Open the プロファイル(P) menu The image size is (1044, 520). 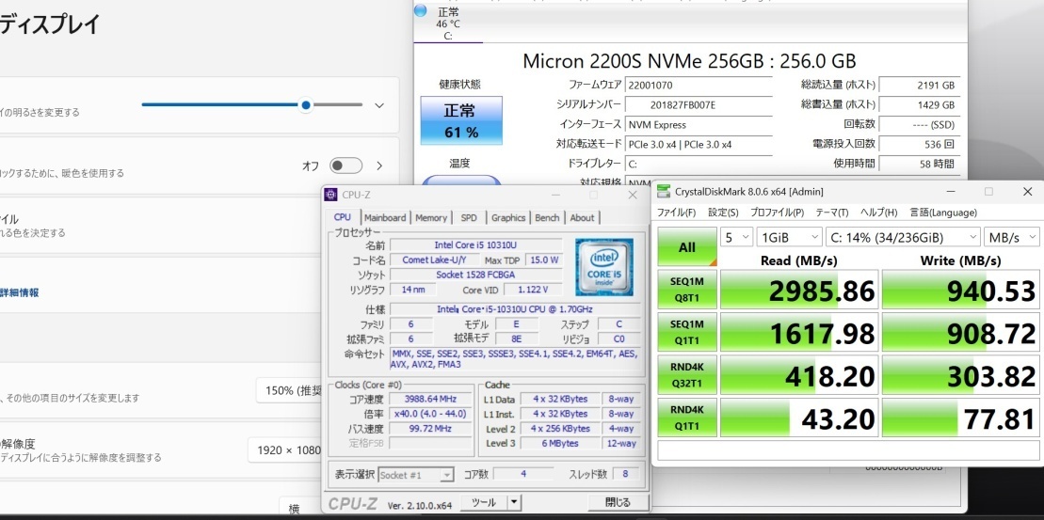point(777,213)
